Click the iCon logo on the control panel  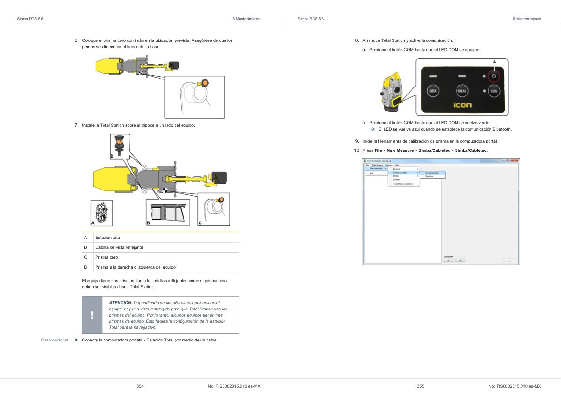pos(462,104)
